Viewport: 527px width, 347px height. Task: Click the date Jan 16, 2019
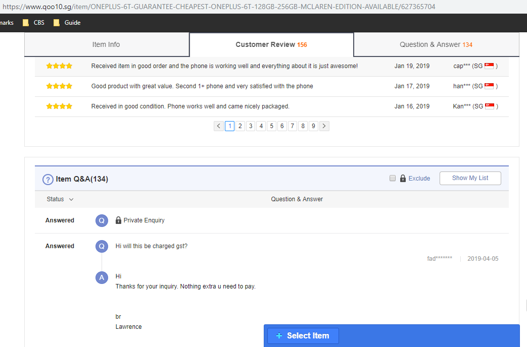coord(412,106)
